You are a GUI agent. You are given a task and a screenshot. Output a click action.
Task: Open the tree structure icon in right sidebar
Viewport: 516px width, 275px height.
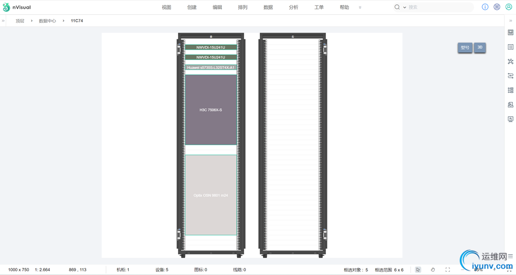tap(511, 90)
